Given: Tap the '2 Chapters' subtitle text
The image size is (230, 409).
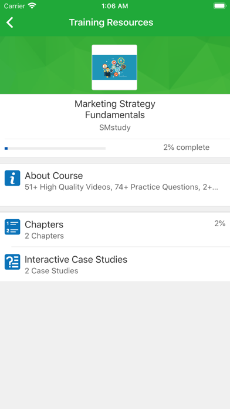Looking at the screenshot, I should [44, 236].
